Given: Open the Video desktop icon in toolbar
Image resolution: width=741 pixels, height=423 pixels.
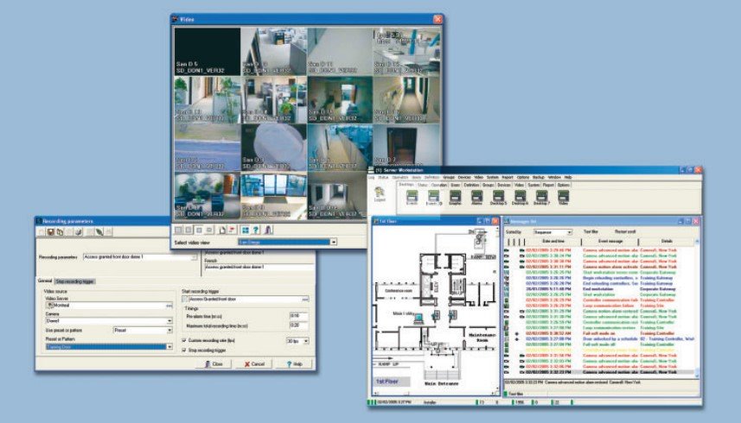Looking at the screenshot, I should (563, 197).
